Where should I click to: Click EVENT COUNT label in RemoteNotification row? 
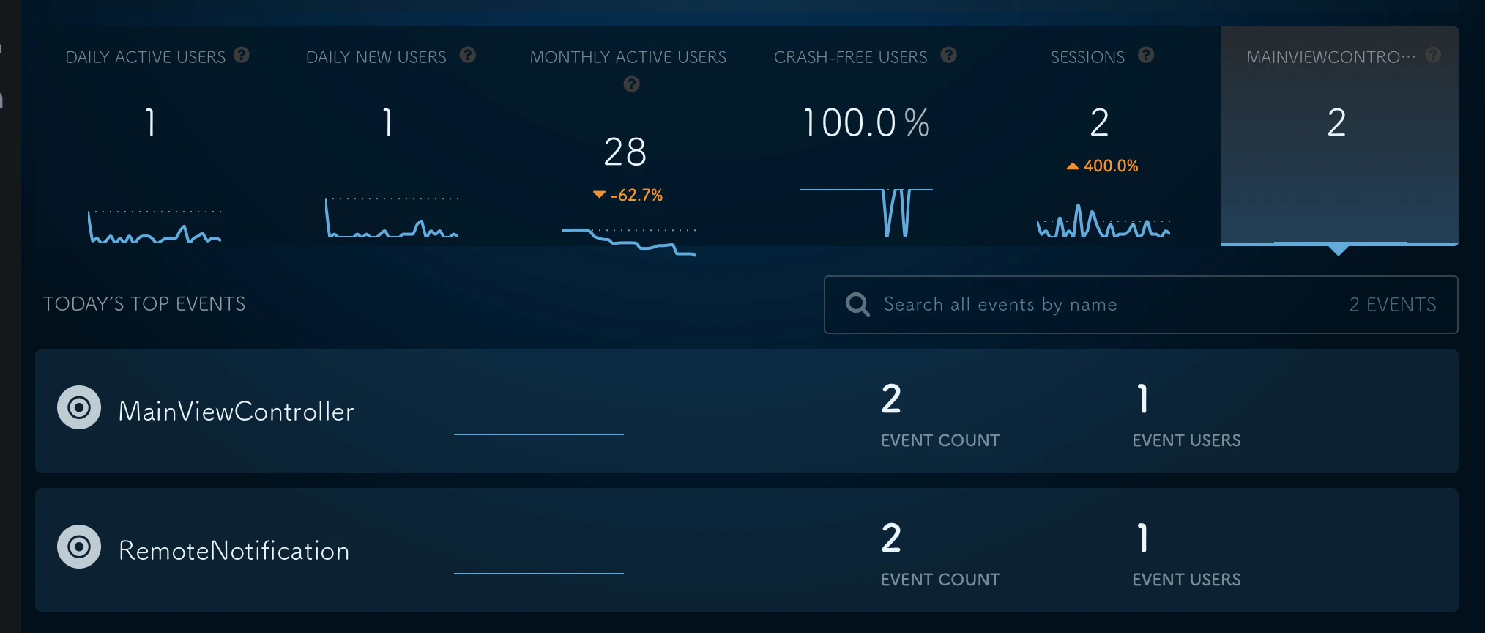940,580
